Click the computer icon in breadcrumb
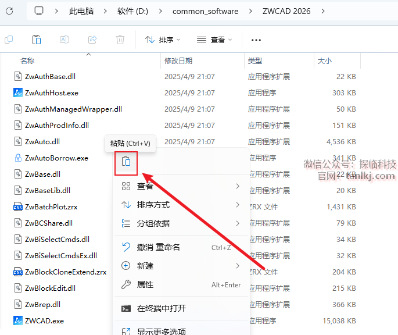Image resolution: width=398 pixels, height=335 pixels. click(x=39, y=11)
